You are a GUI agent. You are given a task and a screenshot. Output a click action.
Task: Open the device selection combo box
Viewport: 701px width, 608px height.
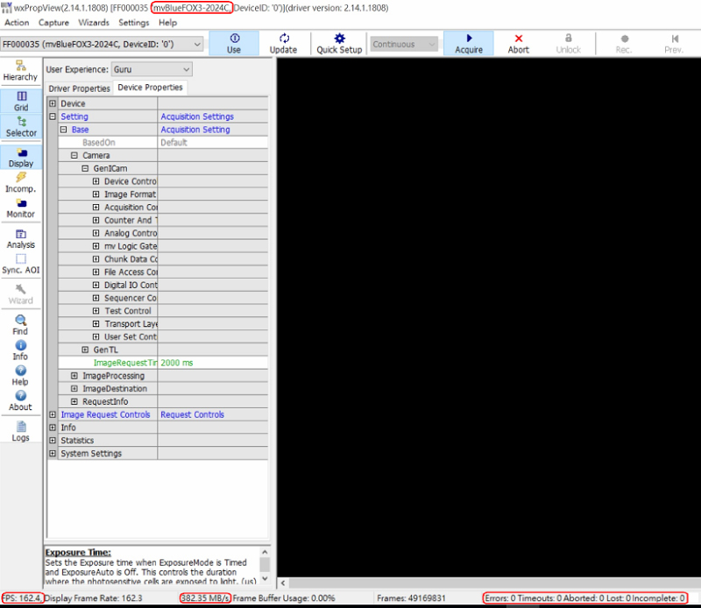102,44
